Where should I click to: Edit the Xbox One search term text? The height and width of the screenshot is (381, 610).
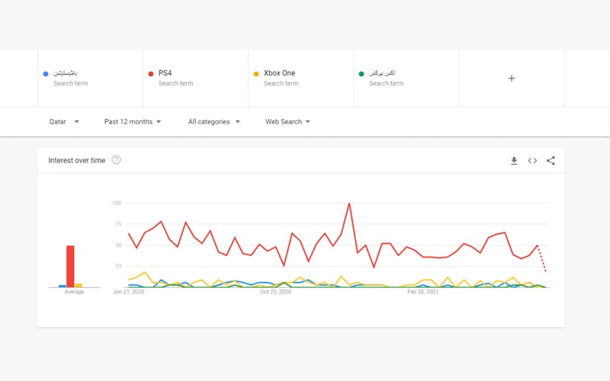pos(279,73)
